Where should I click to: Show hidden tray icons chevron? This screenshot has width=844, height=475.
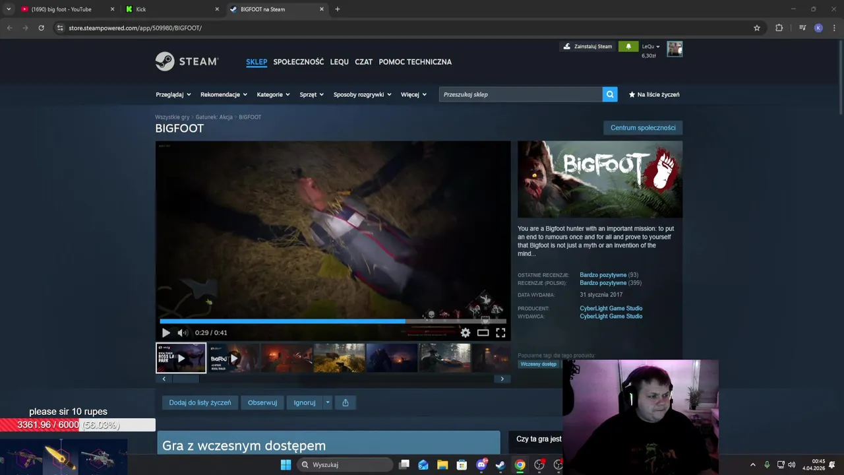[x=753, y=465]
